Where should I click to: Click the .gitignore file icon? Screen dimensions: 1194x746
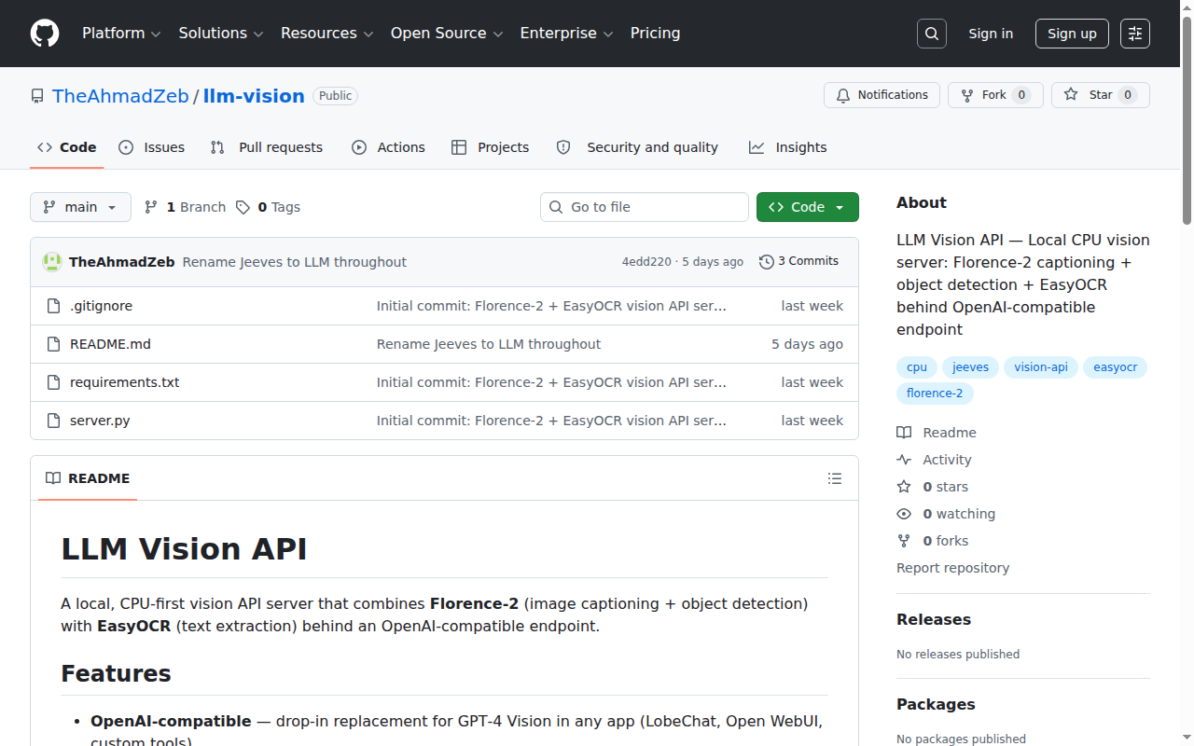point(53,306)
